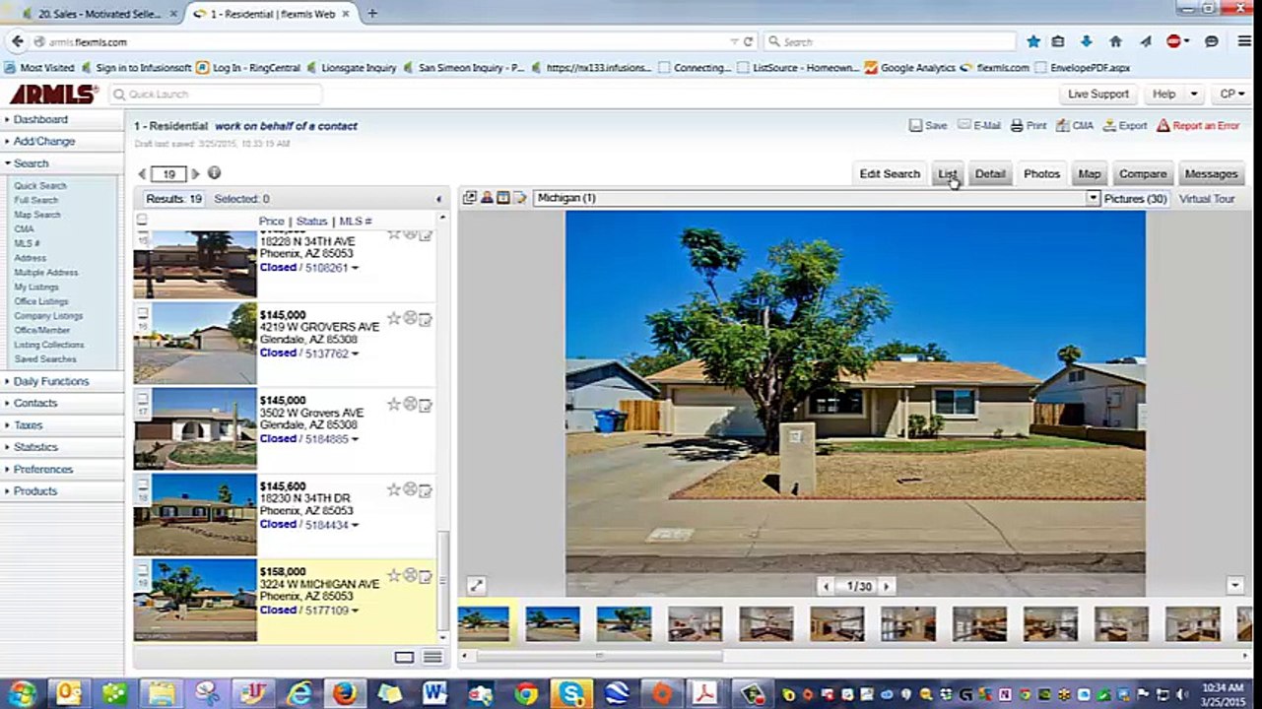1262x709 pixels.
Task: Switch to the List tab
Action: point(947,173)
